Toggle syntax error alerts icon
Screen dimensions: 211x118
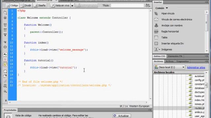[x=5, y=64]
